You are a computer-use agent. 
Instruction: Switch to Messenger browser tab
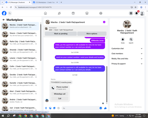[18, 2]
